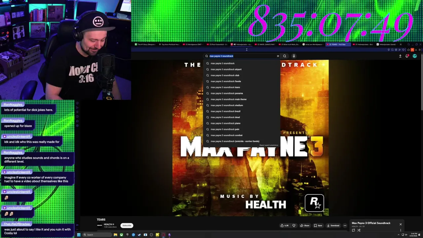Select suggestion 'max payne 3 soundtrack piano'
This screenshot has height=238, width=423.
[x=242, y=123]
